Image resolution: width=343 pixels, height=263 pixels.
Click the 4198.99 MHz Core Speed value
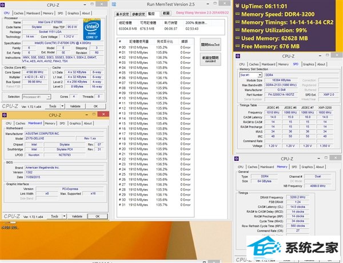(x=35, y=72)
